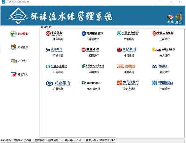This screenshot has width=186, height=143.
Task: Open the Bank of Communications 交通银行 logo
Action: tap(54, 50)
